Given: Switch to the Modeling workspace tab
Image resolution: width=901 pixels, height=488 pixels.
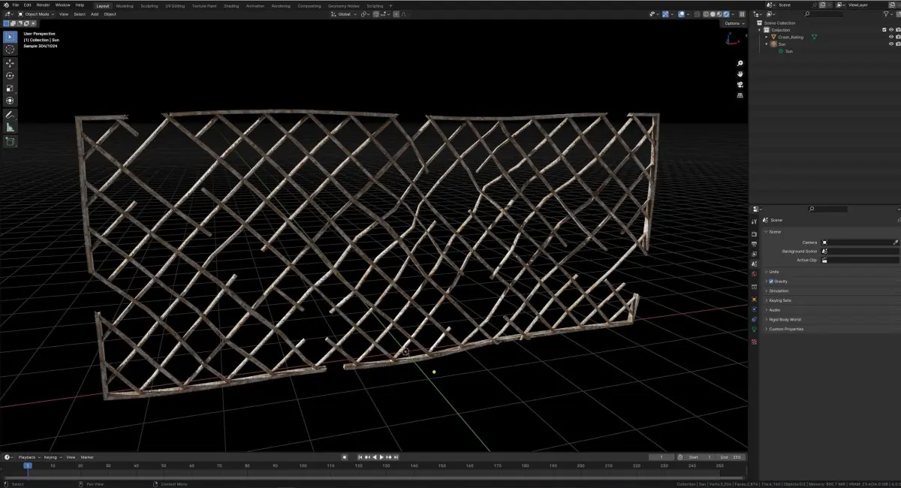Looking at the screenshot, I should (125, 5).
